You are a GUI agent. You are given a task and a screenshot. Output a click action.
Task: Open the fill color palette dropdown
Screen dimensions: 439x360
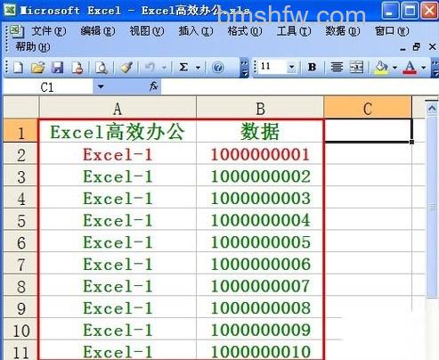(x=394, y=68)
